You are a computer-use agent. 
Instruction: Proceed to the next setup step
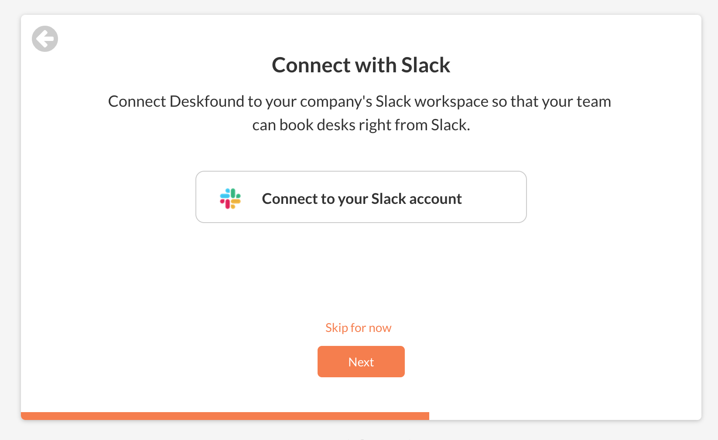361,362
